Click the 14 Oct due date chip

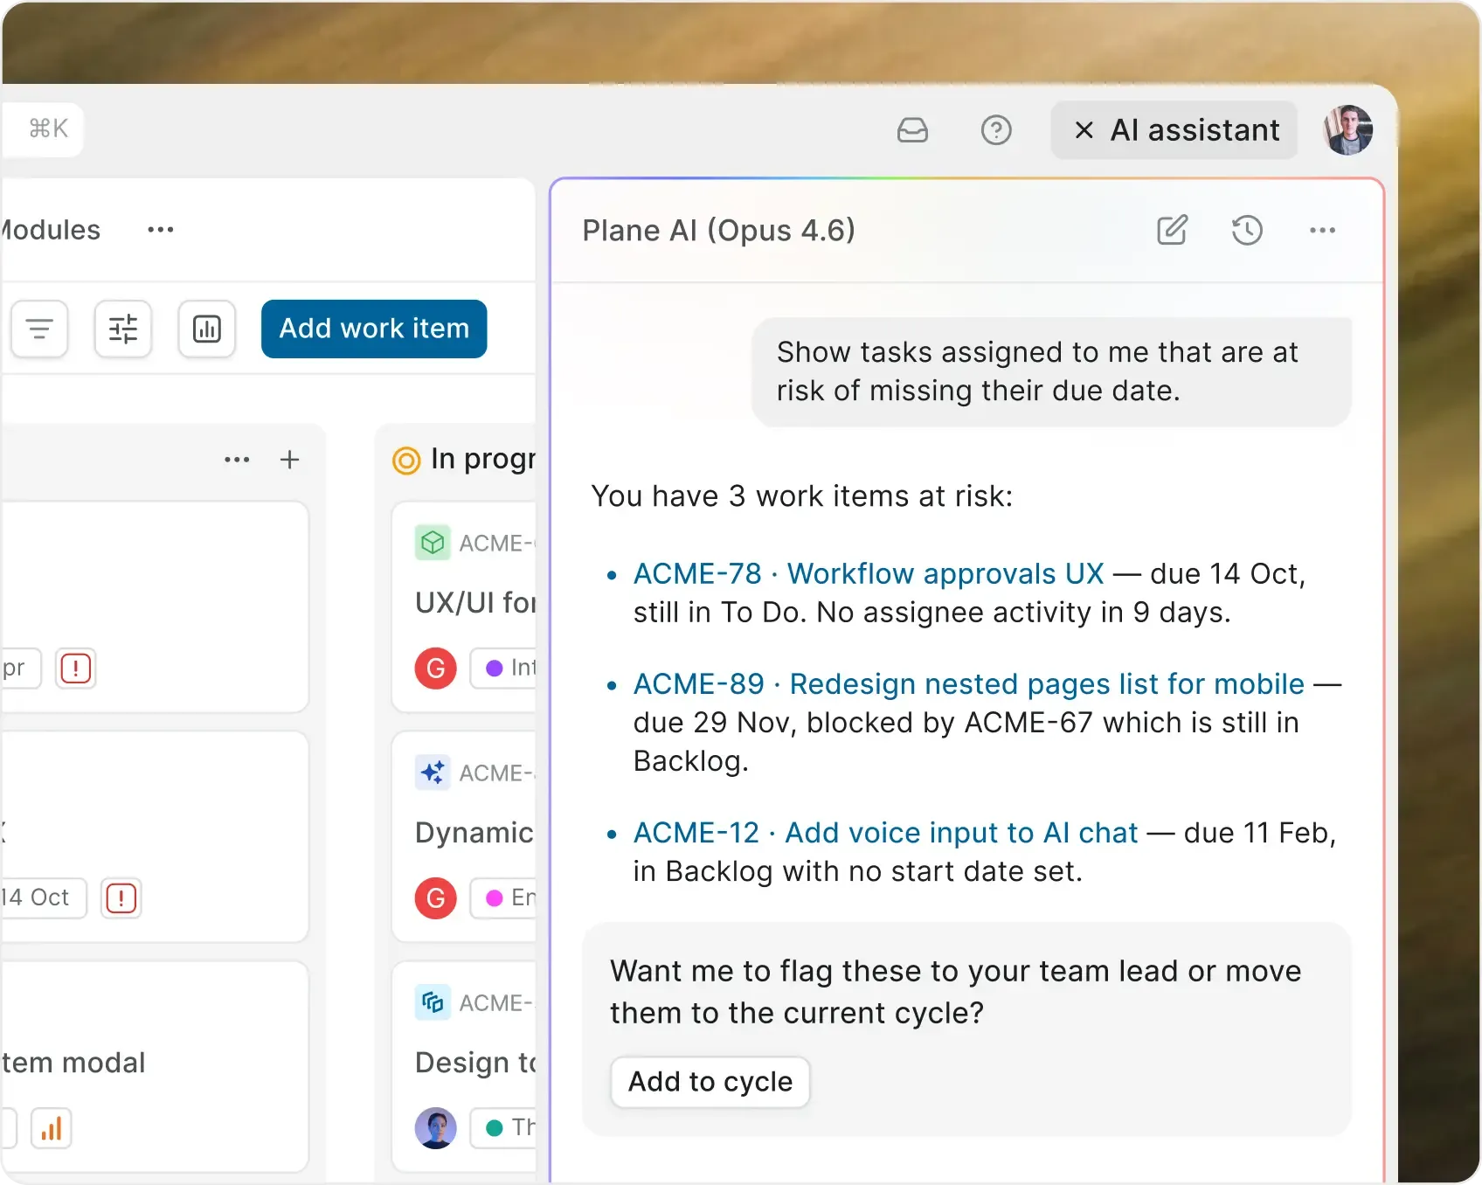(x=42, y=897)
